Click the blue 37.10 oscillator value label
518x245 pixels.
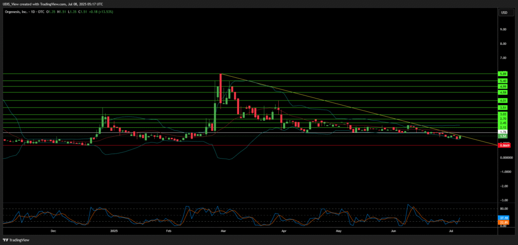pyautogui.click(x=503, y=218)
